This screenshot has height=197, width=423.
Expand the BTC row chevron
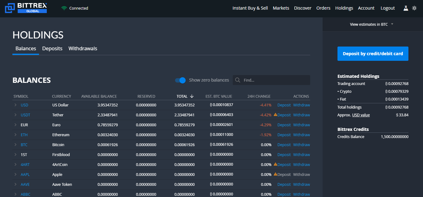tap(15, 145)
